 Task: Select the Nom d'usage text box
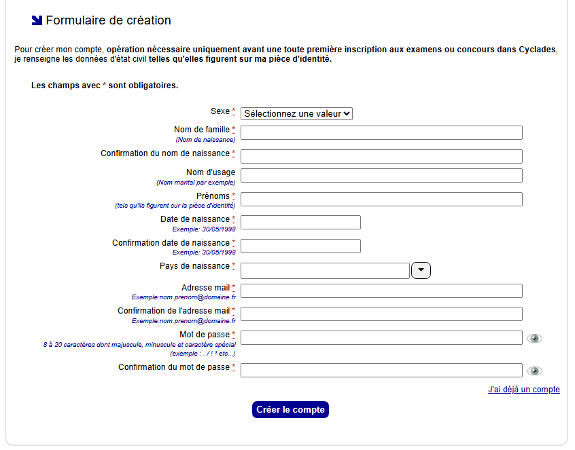[x=381, y=176]
